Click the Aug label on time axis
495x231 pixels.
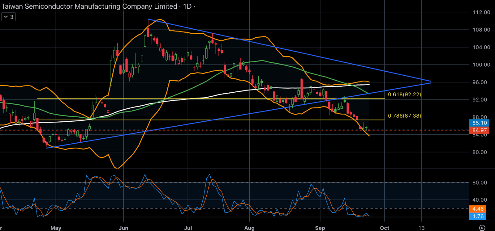coord(249,228)
